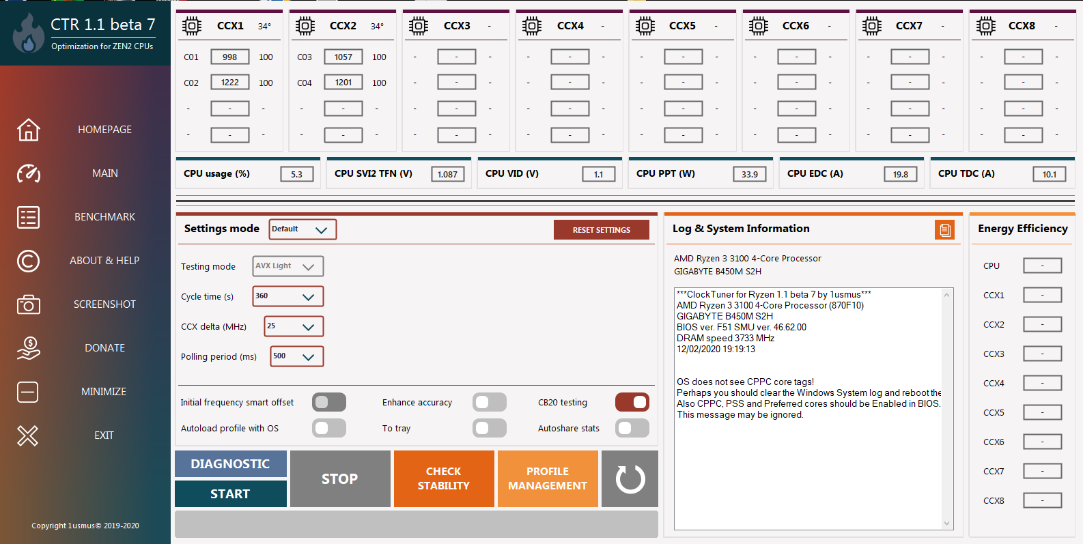Click the CCX1 chip icon
Screen dimensions: 1083x544
tap(192, 26)
